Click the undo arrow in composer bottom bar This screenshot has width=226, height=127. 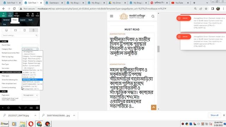(x=20, y=108)
